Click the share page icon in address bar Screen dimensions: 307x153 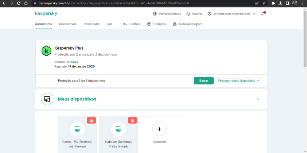point(257,3)
